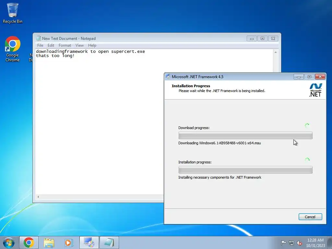The image size is (332, 249).
Task: Open the File menu in Notepad
Action: (x=40, y=45)
